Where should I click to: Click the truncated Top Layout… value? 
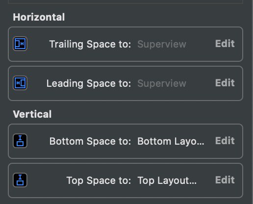tap(167, 180)
